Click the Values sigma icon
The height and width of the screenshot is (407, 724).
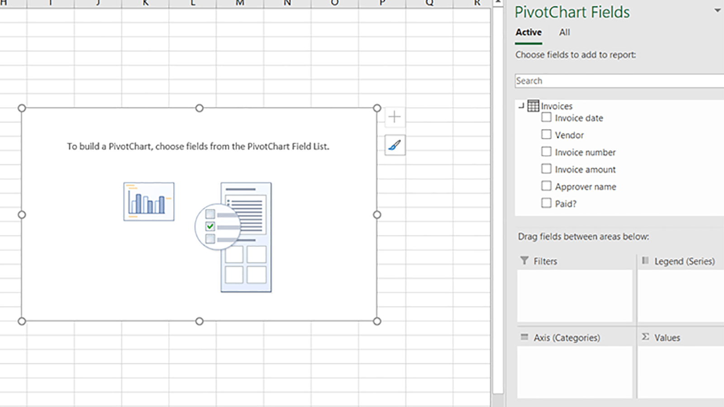[645, 337]
